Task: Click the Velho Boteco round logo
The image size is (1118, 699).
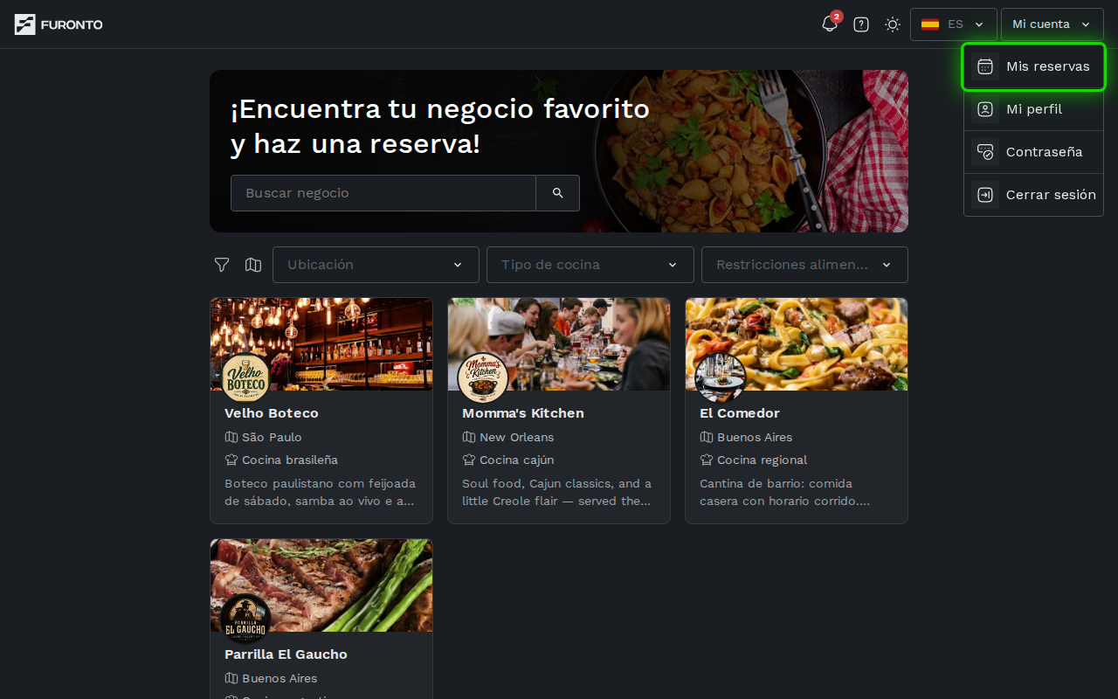Action: 245,377
